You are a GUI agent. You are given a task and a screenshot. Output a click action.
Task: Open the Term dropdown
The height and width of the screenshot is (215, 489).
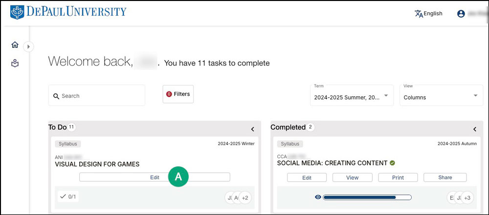pos(352,95)
